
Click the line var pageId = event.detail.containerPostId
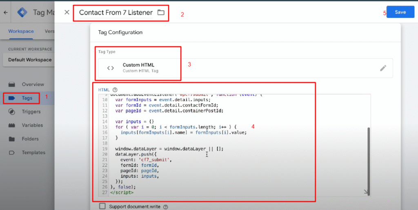(x=169, y=111)
